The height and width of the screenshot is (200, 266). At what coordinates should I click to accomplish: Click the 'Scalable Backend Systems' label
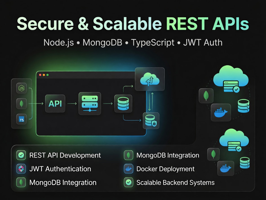175,183
